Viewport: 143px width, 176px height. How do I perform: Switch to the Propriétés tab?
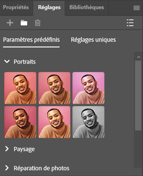[16, 7]
